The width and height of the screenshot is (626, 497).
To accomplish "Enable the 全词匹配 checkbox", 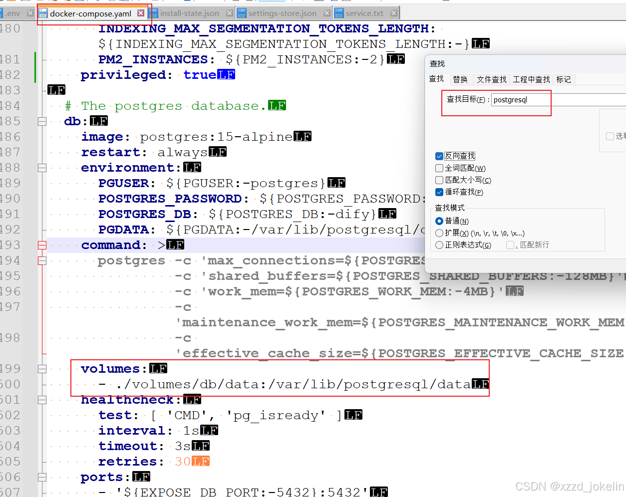I will pos(439,168).
